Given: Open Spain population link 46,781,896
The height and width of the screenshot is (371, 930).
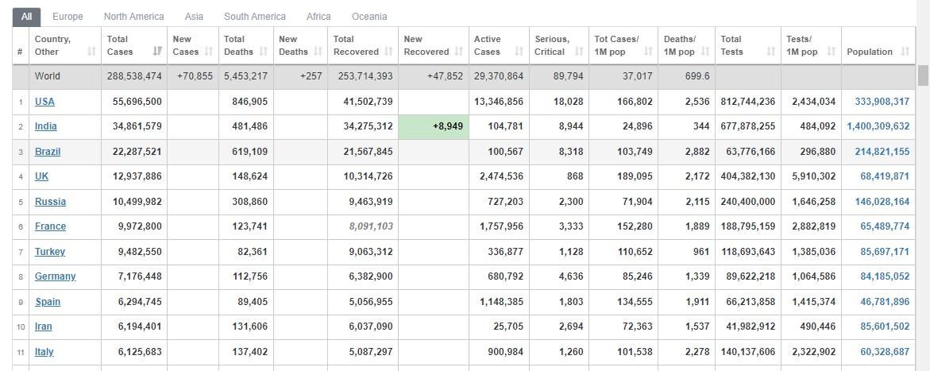Looking at the screenshot, I should pyautogui.click(x=885, y=302).
